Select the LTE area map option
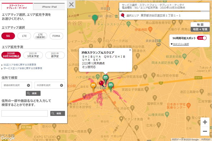This screenshot has height=141, width=212. [24, 36]
